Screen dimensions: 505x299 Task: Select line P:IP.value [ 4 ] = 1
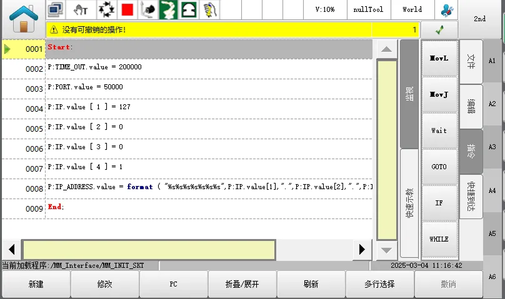tap(187, 169)
